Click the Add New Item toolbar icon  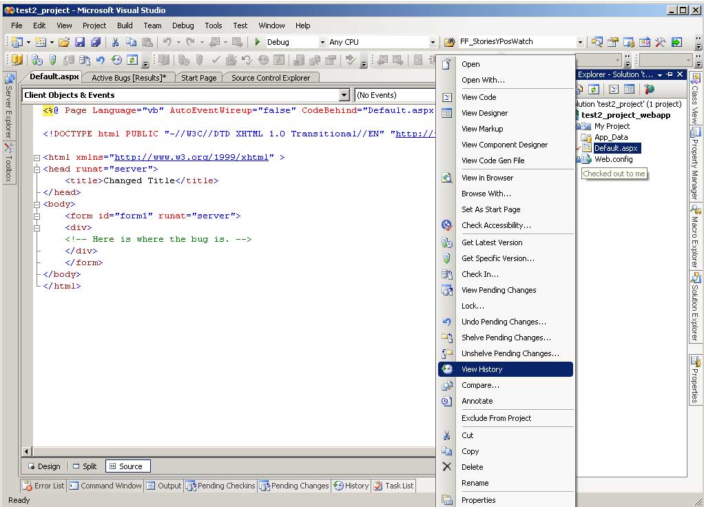coord(41,42)
